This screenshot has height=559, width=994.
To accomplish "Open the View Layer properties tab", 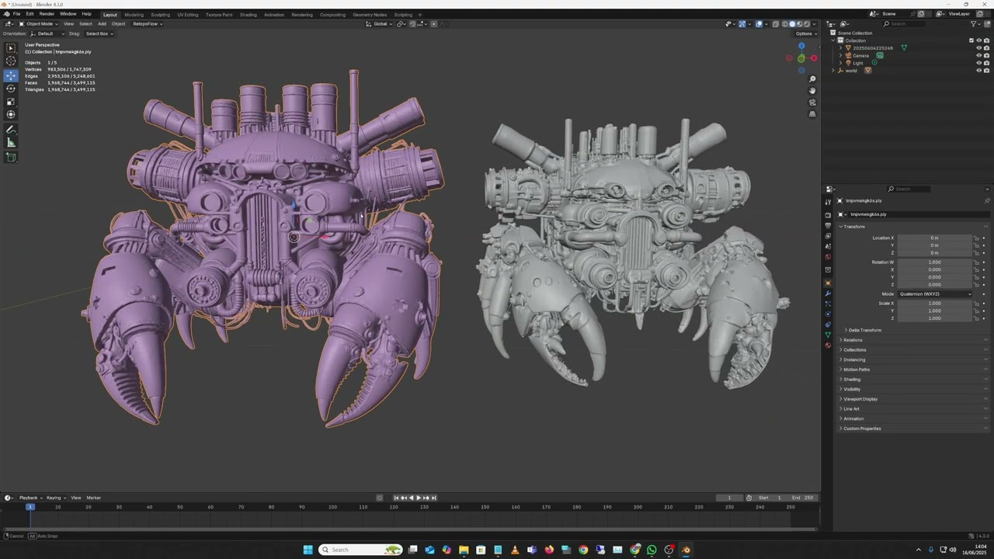I will coord(828,236).
